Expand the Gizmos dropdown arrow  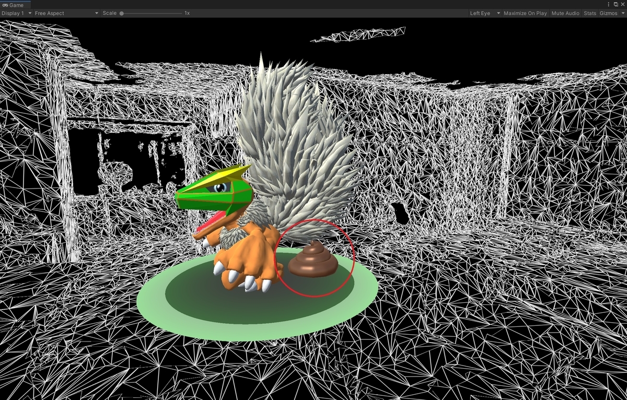622,13
